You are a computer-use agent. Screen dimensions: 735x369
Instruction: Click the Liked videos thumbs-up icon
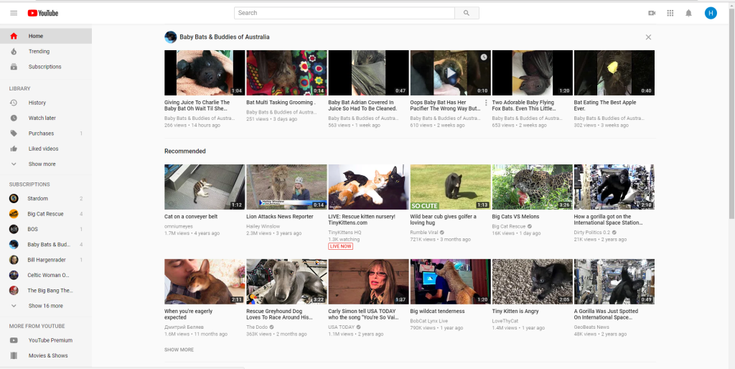coord(14,149)
